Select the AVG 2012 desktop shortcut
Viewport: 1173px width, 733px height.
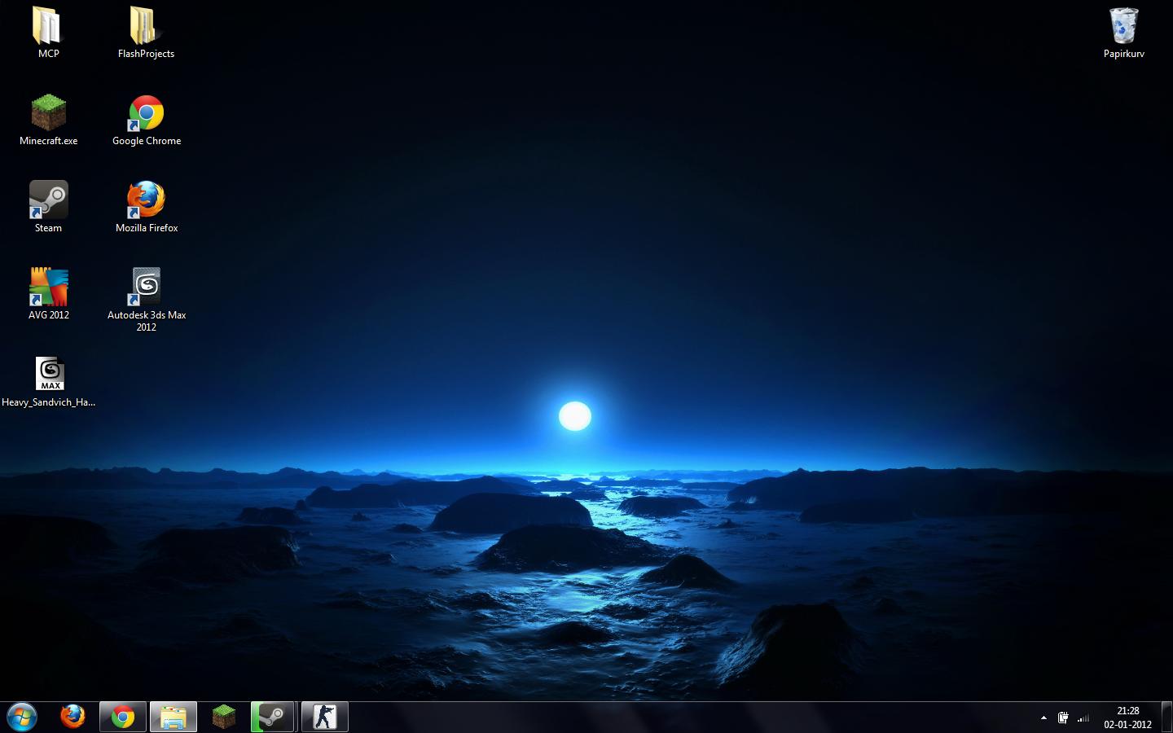[49, 287]
